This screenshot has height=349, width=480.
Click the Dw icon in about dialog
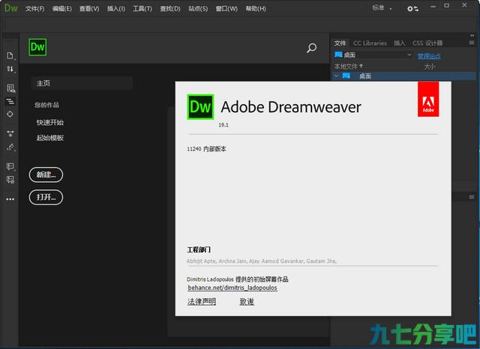200,107
